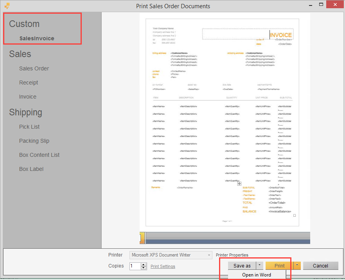The width and height of the screenshot is (345, 280).
Task: Minimize the Print Sales Order Documents window
Action: 311,5
